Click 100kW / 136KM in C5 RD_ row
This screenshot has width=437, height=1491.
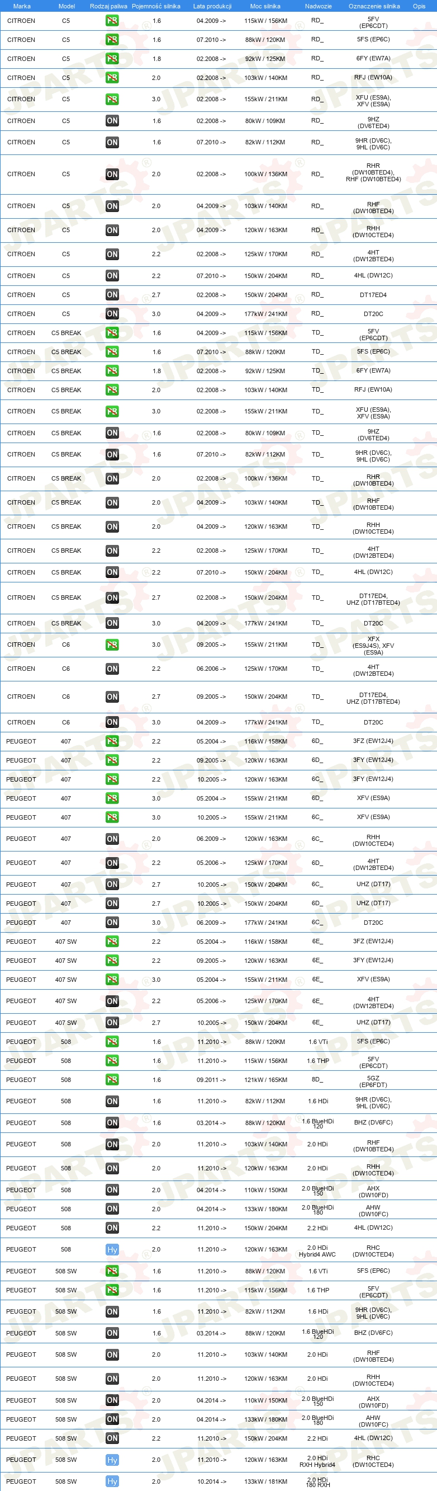click(x=266, y=174)
